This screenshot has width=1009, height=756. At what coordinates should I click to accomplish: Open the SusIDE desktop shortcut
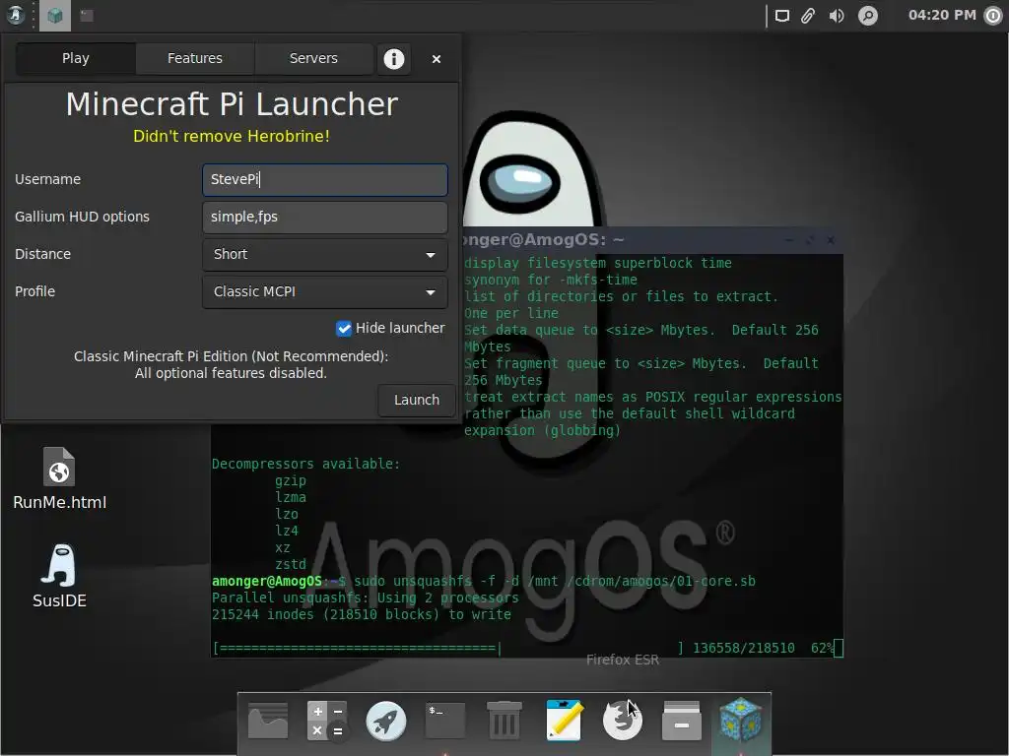click(x=59, y=577)
